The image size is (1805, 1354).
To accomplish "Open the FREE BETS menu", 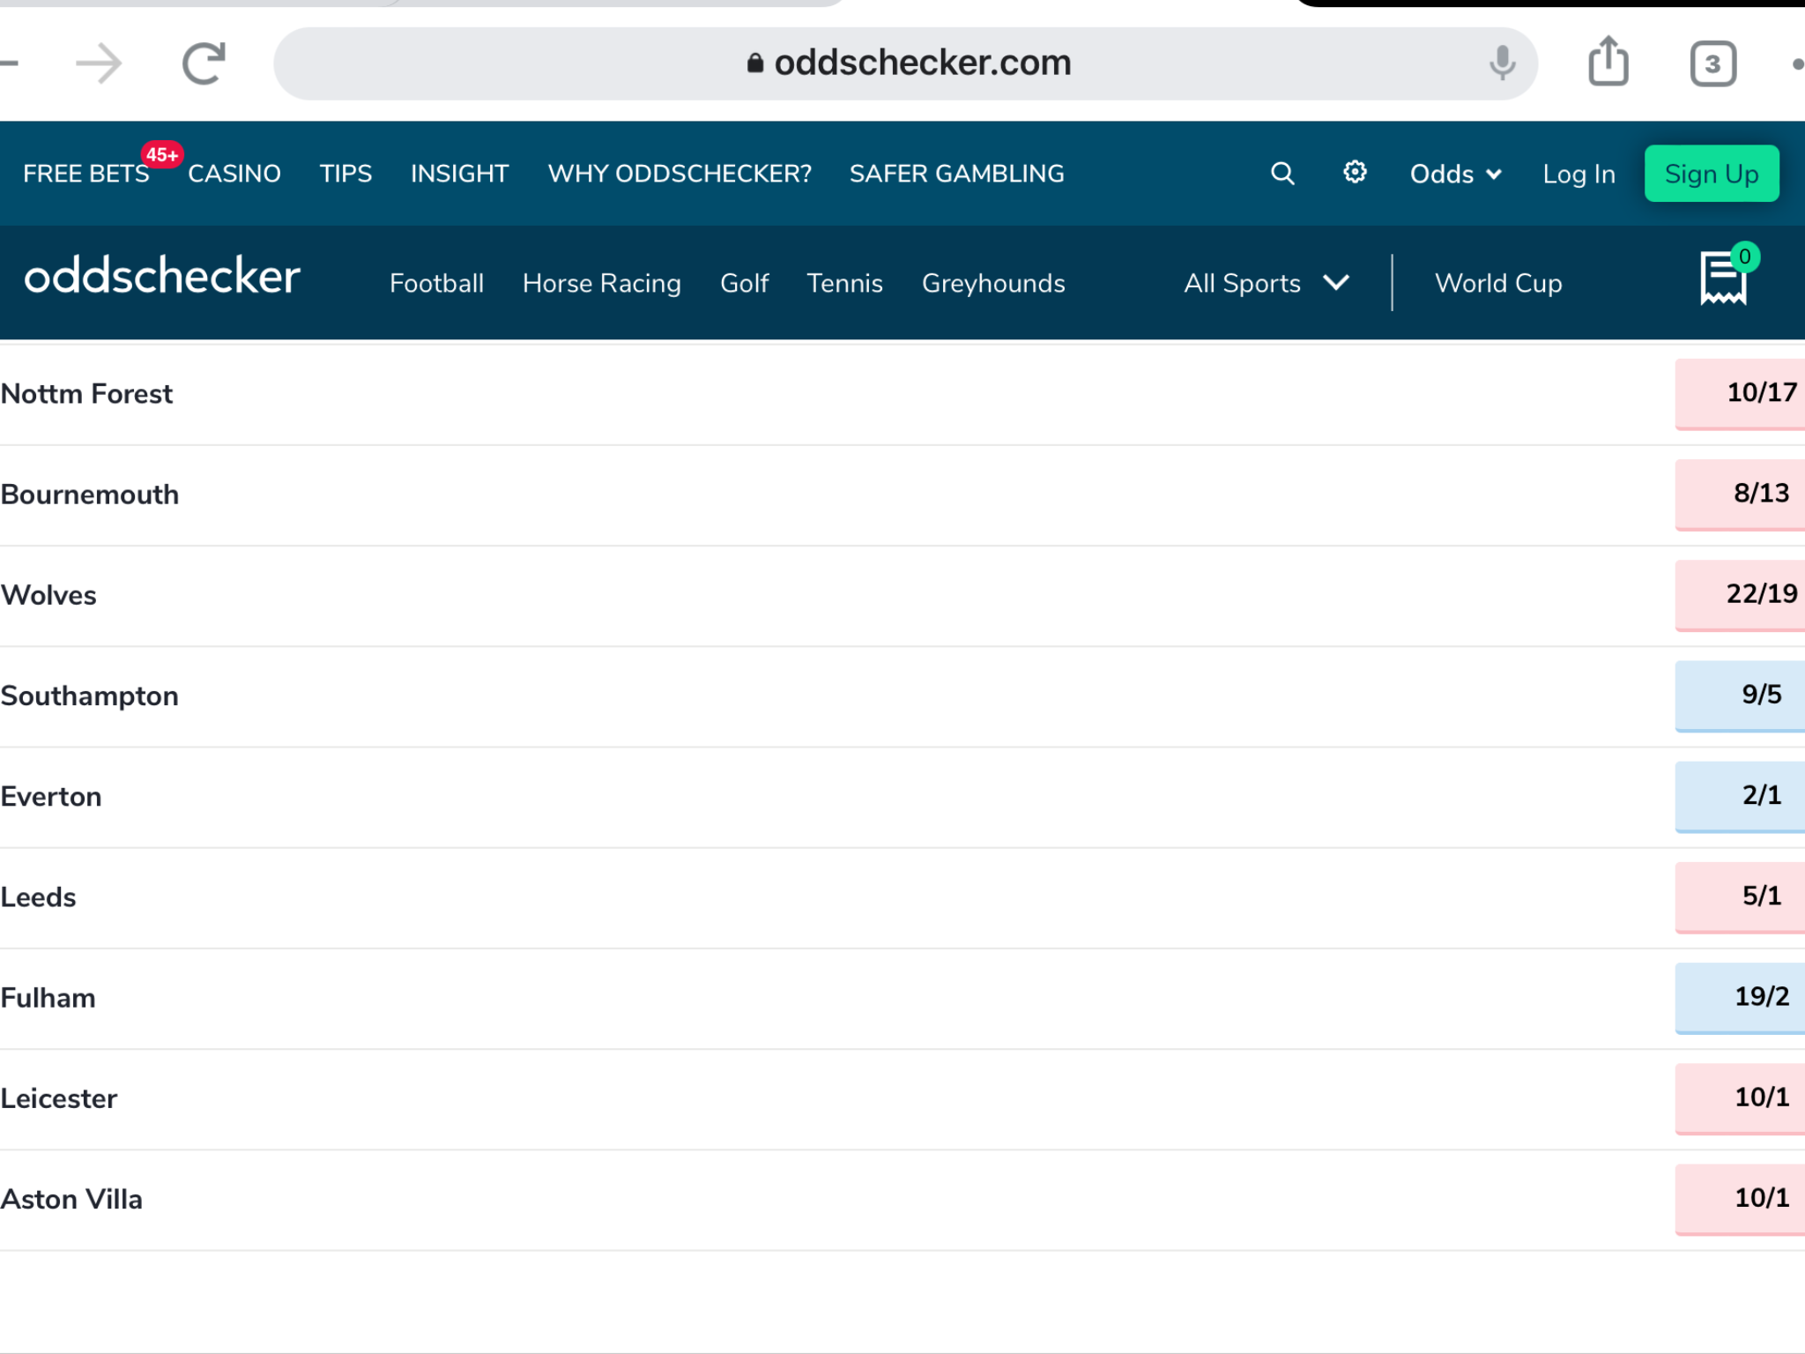I will (86, 174).
